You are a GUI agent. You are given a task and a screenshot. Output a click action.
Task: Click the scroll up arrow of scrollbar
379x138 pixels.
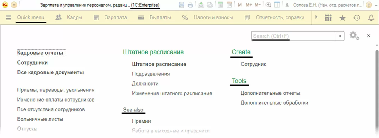point(377,45)
